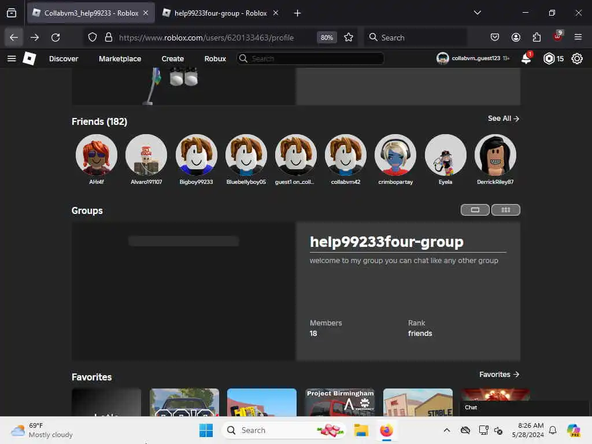Click the tracking protection shield icon
The width and height of the screenshot is (592, 444).
point(92,38)
